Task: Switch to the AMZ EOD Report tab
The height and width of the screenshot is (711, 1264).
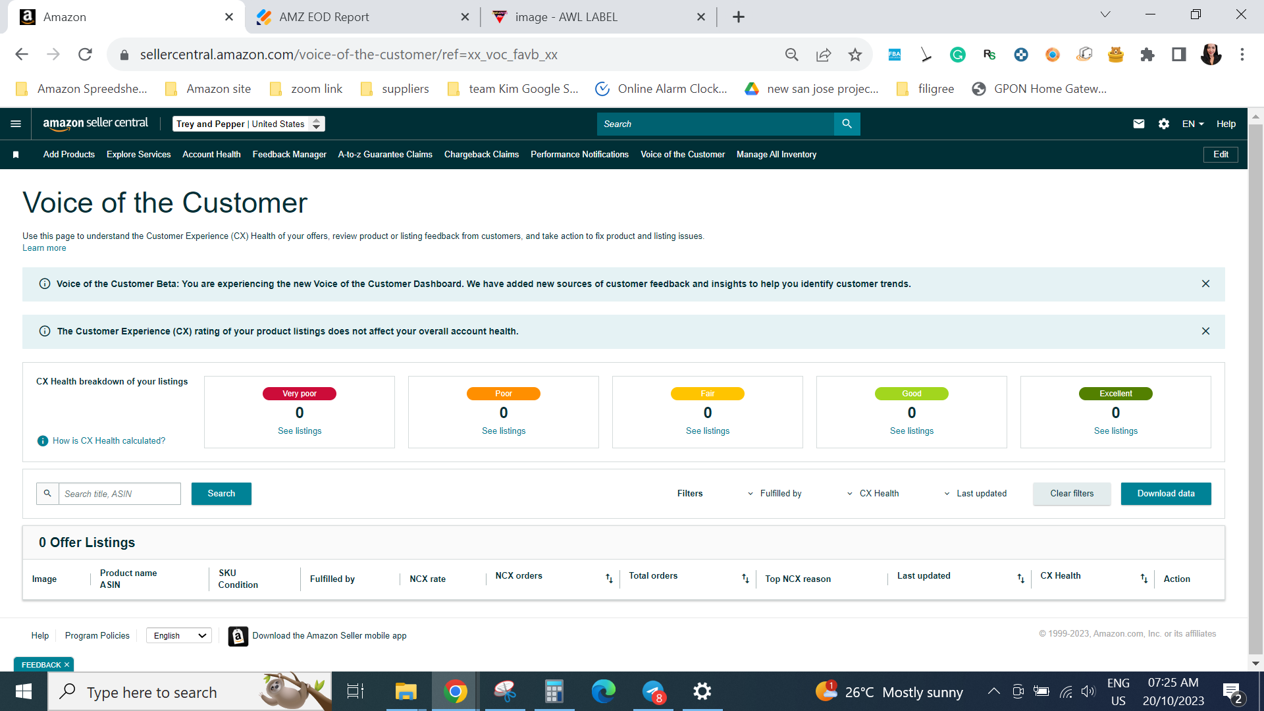Action: point(361,17)
